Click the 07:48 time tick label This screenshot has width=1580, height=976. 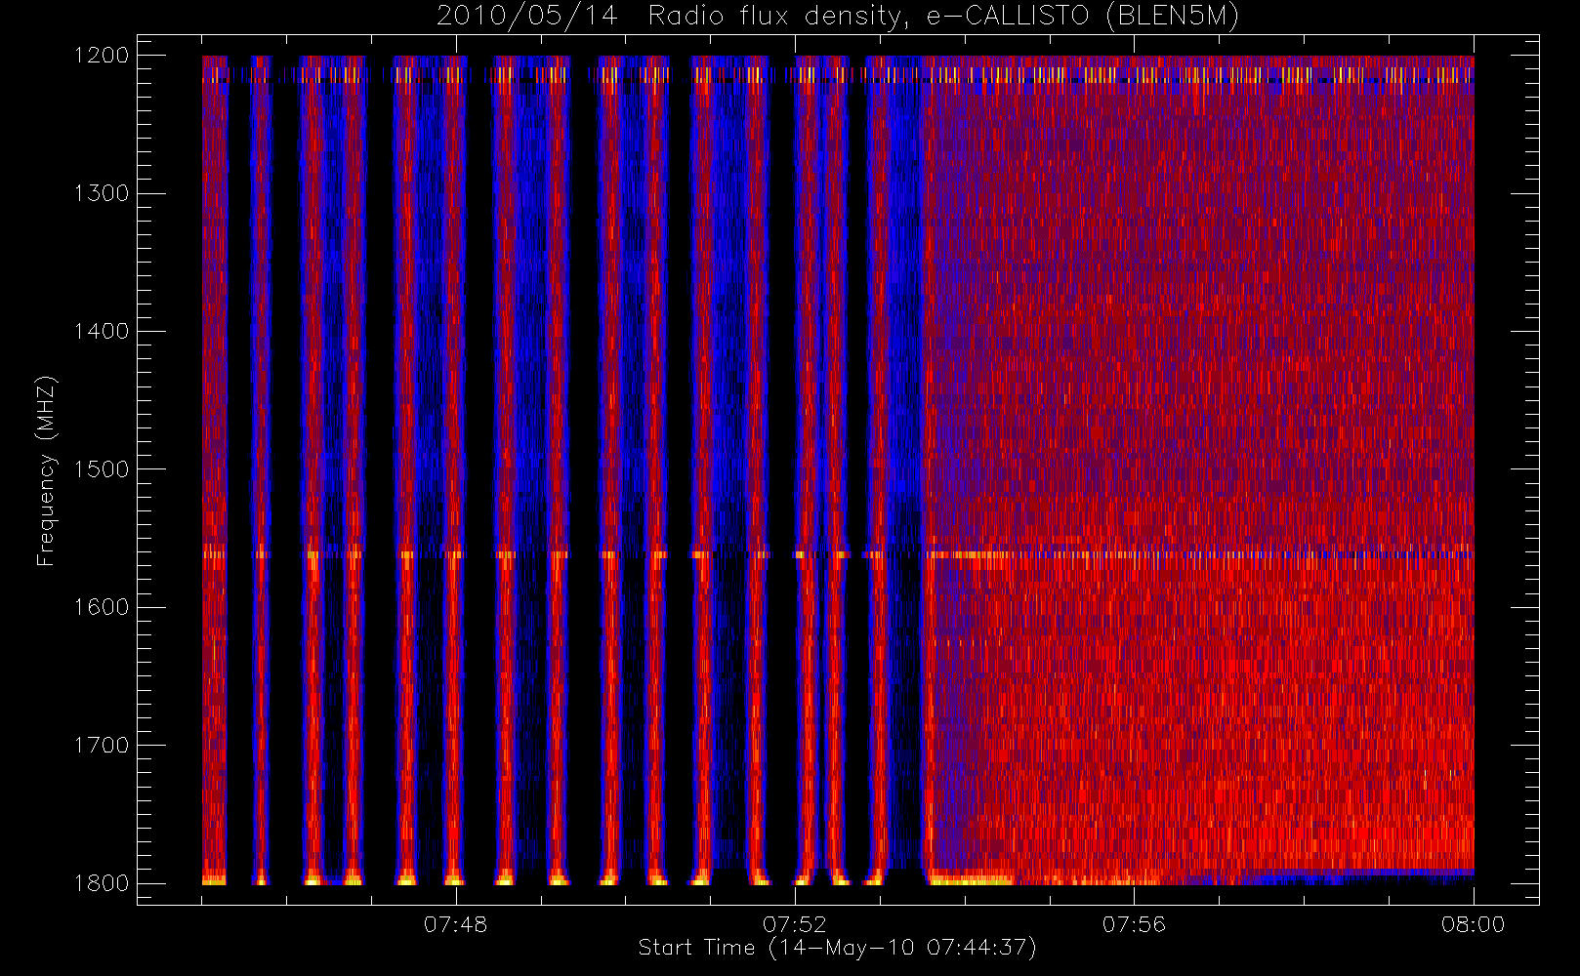(x=455, y=924)
